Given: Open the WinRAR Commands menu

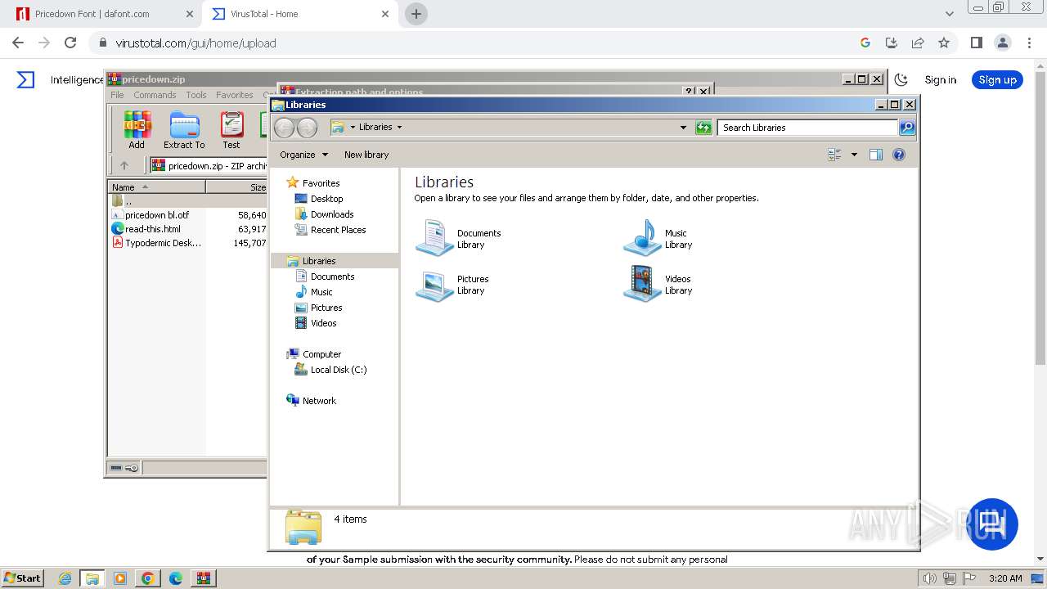Looking at the screenshot, I should pos(155,95).
